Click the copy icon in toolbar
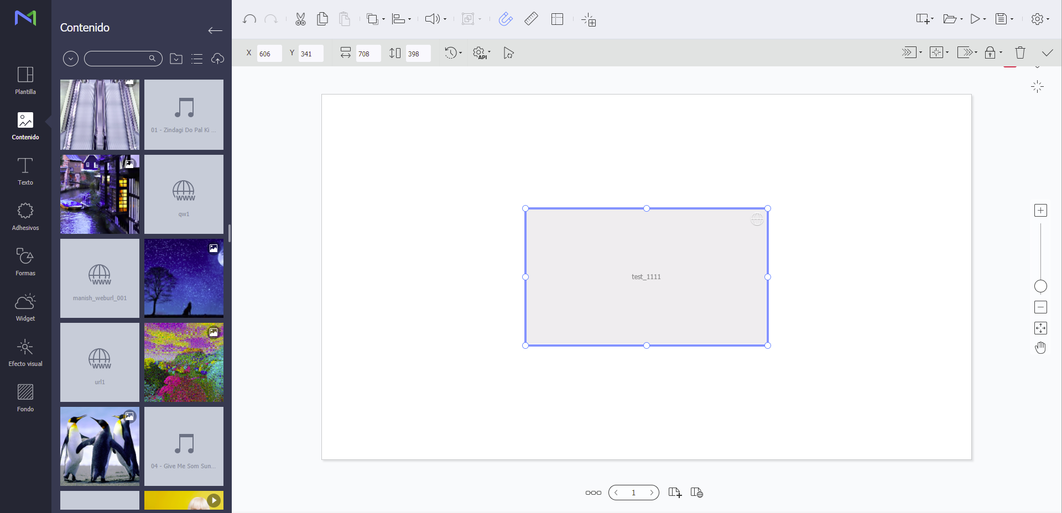Image resolution: width=1062 pixels, height=513 pixels. pyautogui.click(x=322, y=19)
